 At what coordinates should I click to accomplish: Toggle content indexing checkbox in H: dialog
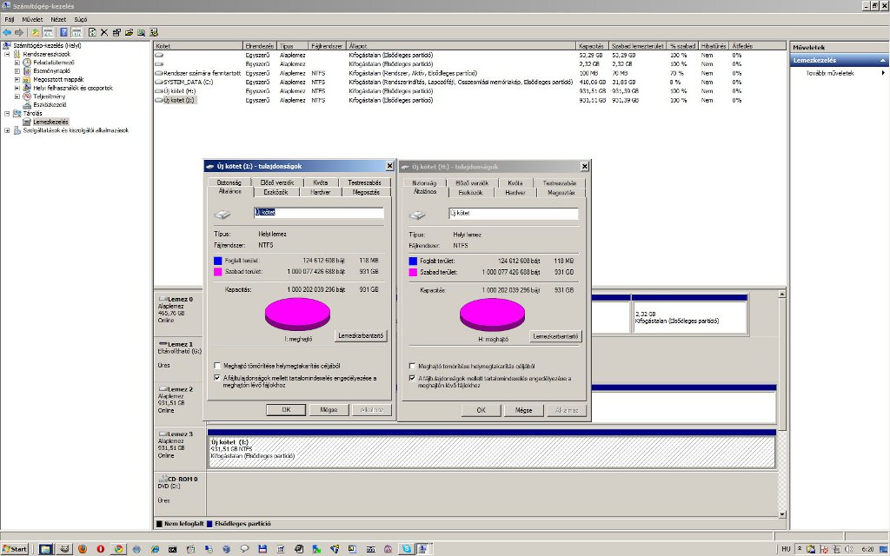412,379
